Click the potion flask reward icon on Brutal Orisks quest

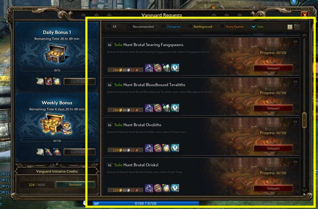click(x=166, y=188)
